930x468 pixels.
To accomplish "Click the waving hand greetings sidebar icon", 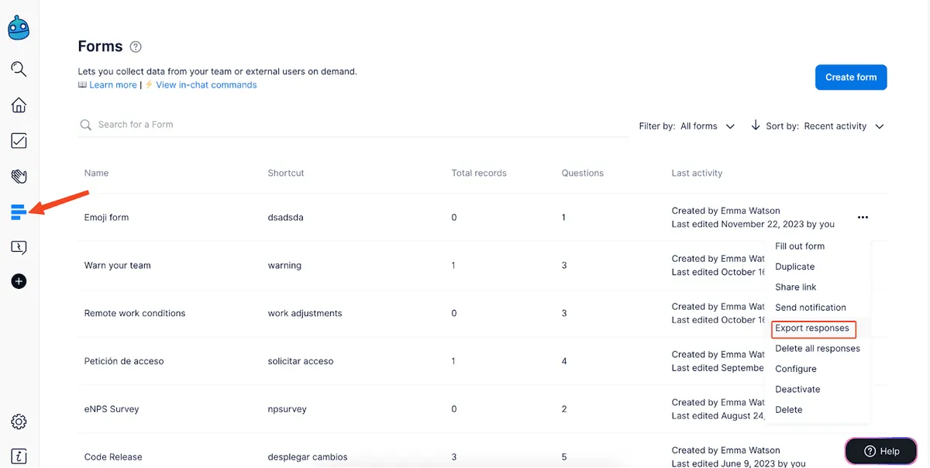I will 18,176.
